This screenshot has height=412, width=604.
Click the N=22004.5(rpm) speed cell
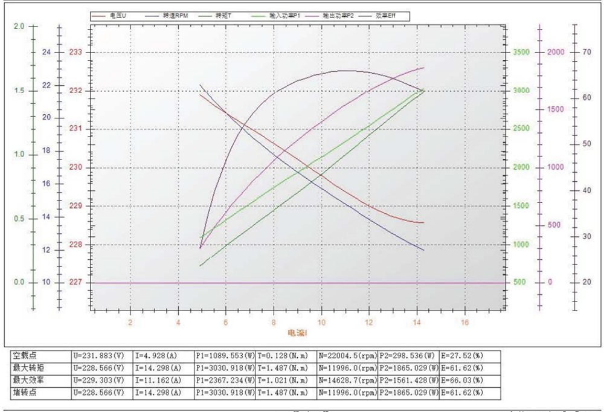[x=347, y=356]
